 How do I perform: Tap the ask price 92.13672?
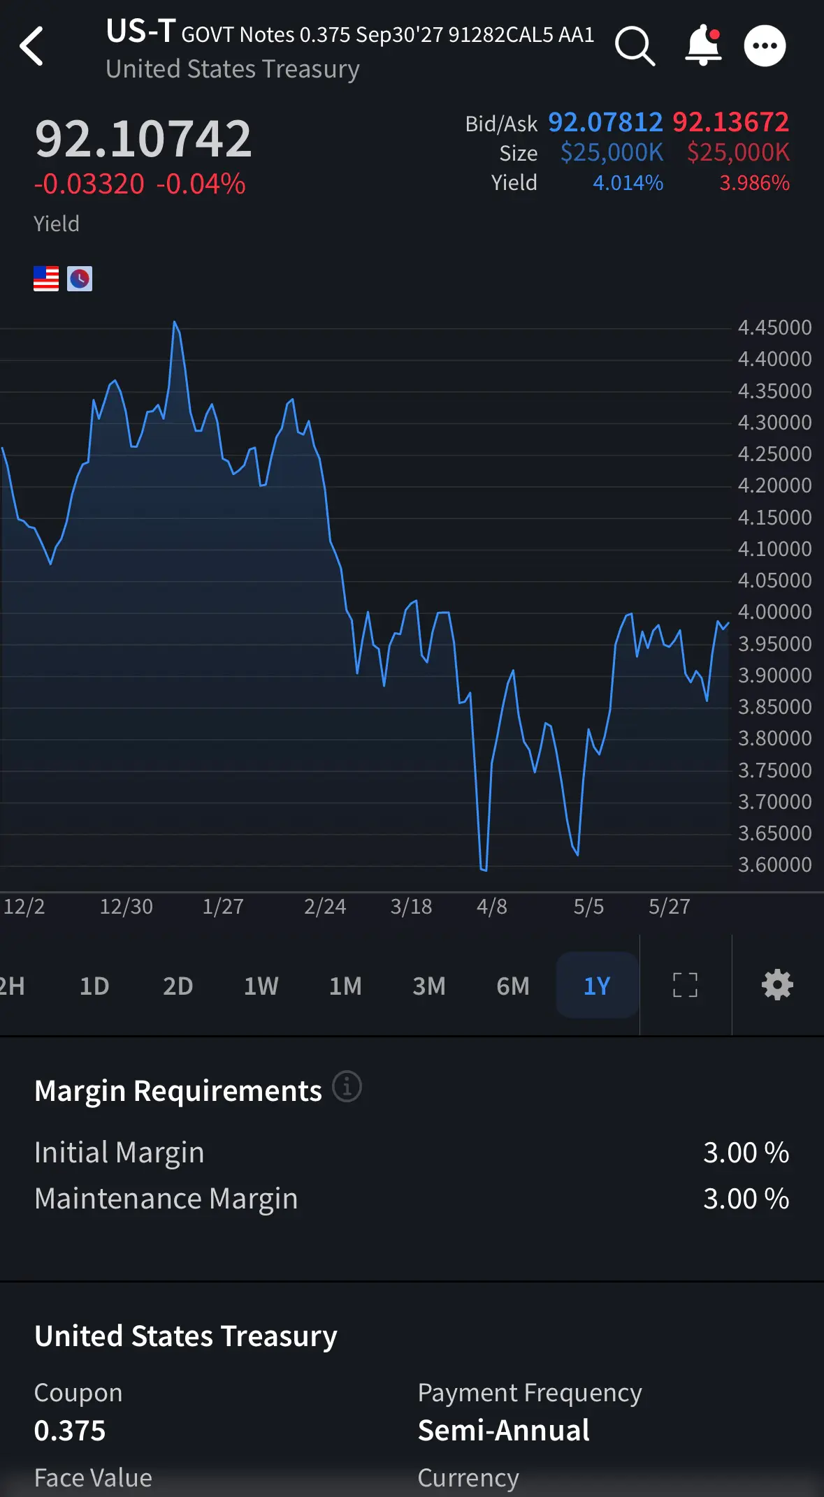[x=731, y=122]
